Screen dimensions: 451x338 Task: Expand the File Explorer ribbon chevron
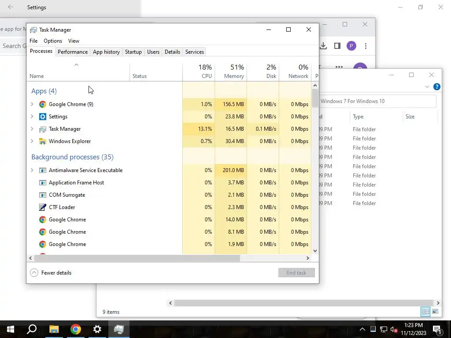(x=427, y=87)
